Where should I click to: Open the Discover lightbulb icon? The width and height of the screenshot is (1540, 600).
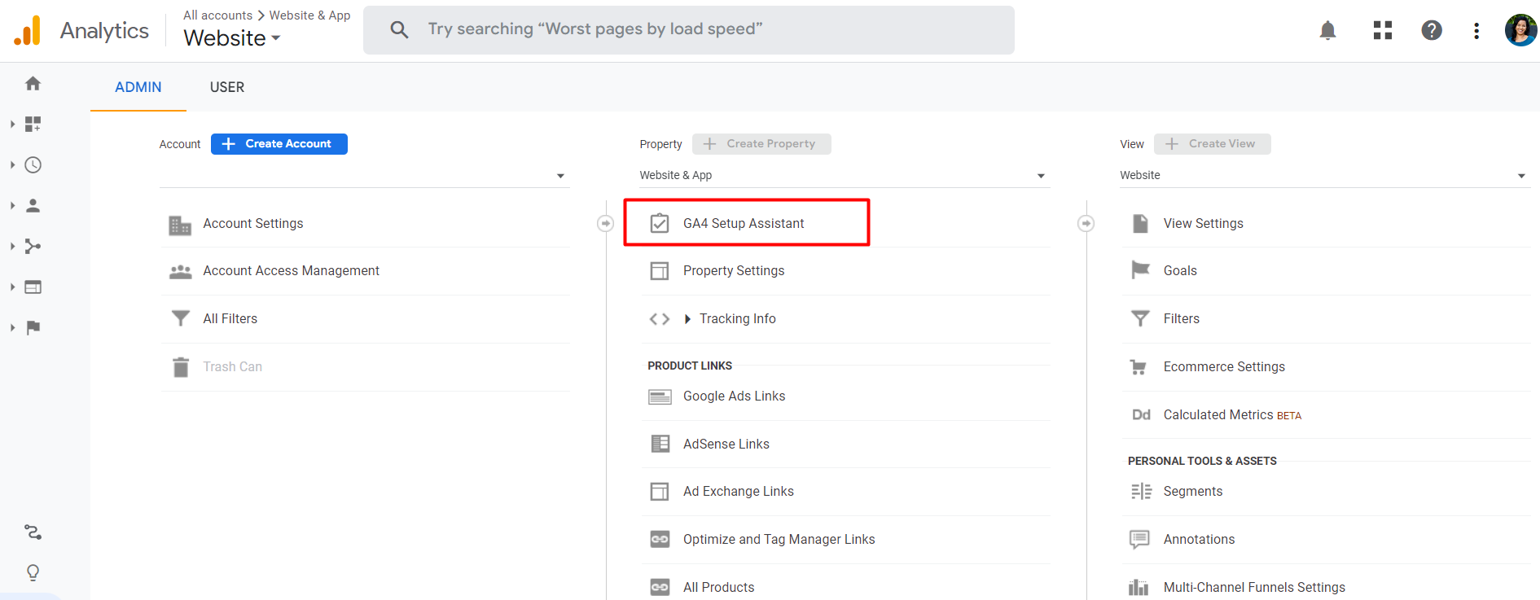[x=33, y=572]
